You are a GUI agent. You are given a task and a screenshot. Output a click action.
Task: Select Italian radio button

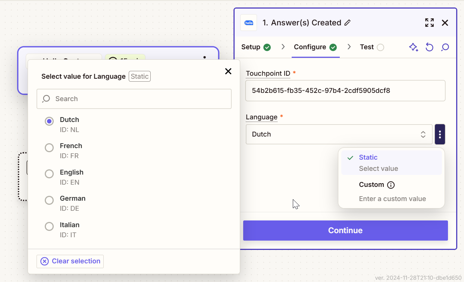click(x=49, y=226)
